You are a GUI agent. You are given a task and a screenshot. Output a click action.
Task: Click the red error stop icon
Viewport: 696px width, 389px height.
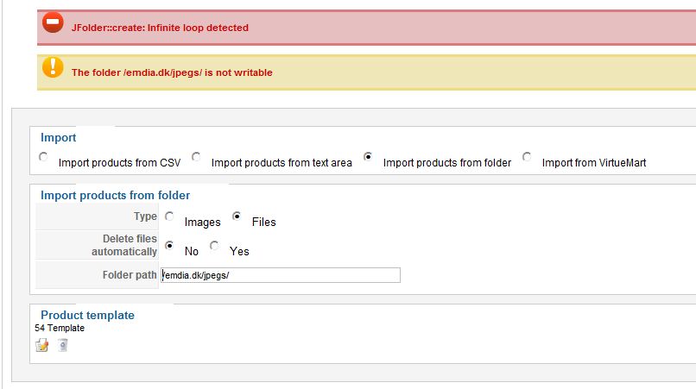point(53,22)
